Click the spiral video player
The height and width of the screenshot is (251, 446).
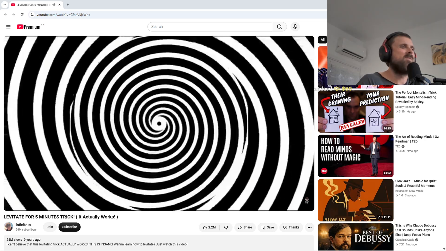coord(159,123)
